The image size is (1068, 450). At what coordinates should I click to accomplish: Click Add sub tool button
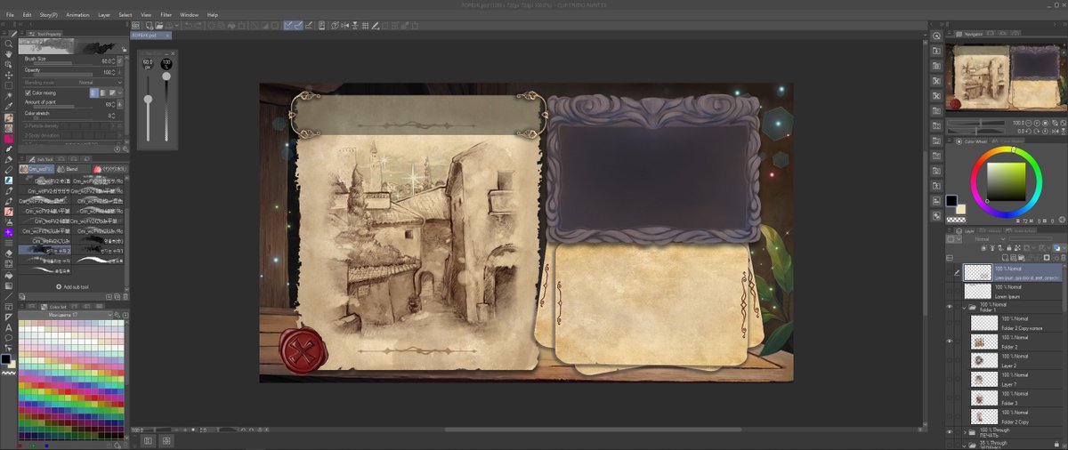[x=73, y=287]
